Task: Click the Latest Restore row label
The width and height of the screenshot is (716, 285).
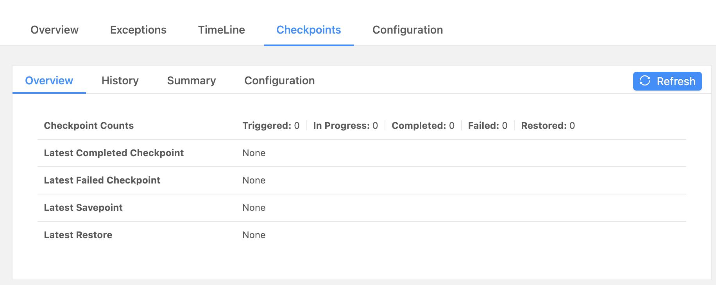Action: (x=78, y=235)
